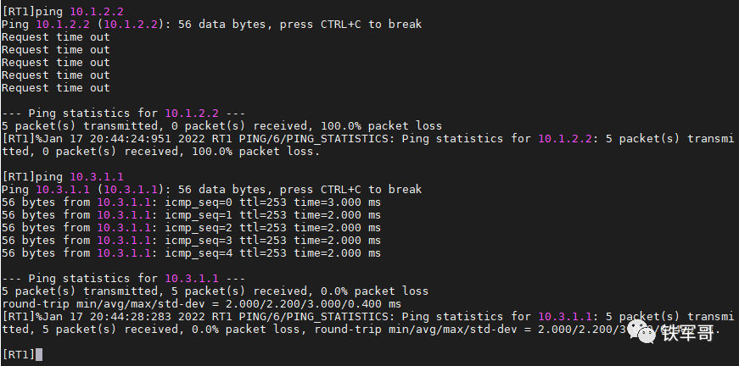Select the icmp_seq=1 reply line
739x366 pixels.
191,215
